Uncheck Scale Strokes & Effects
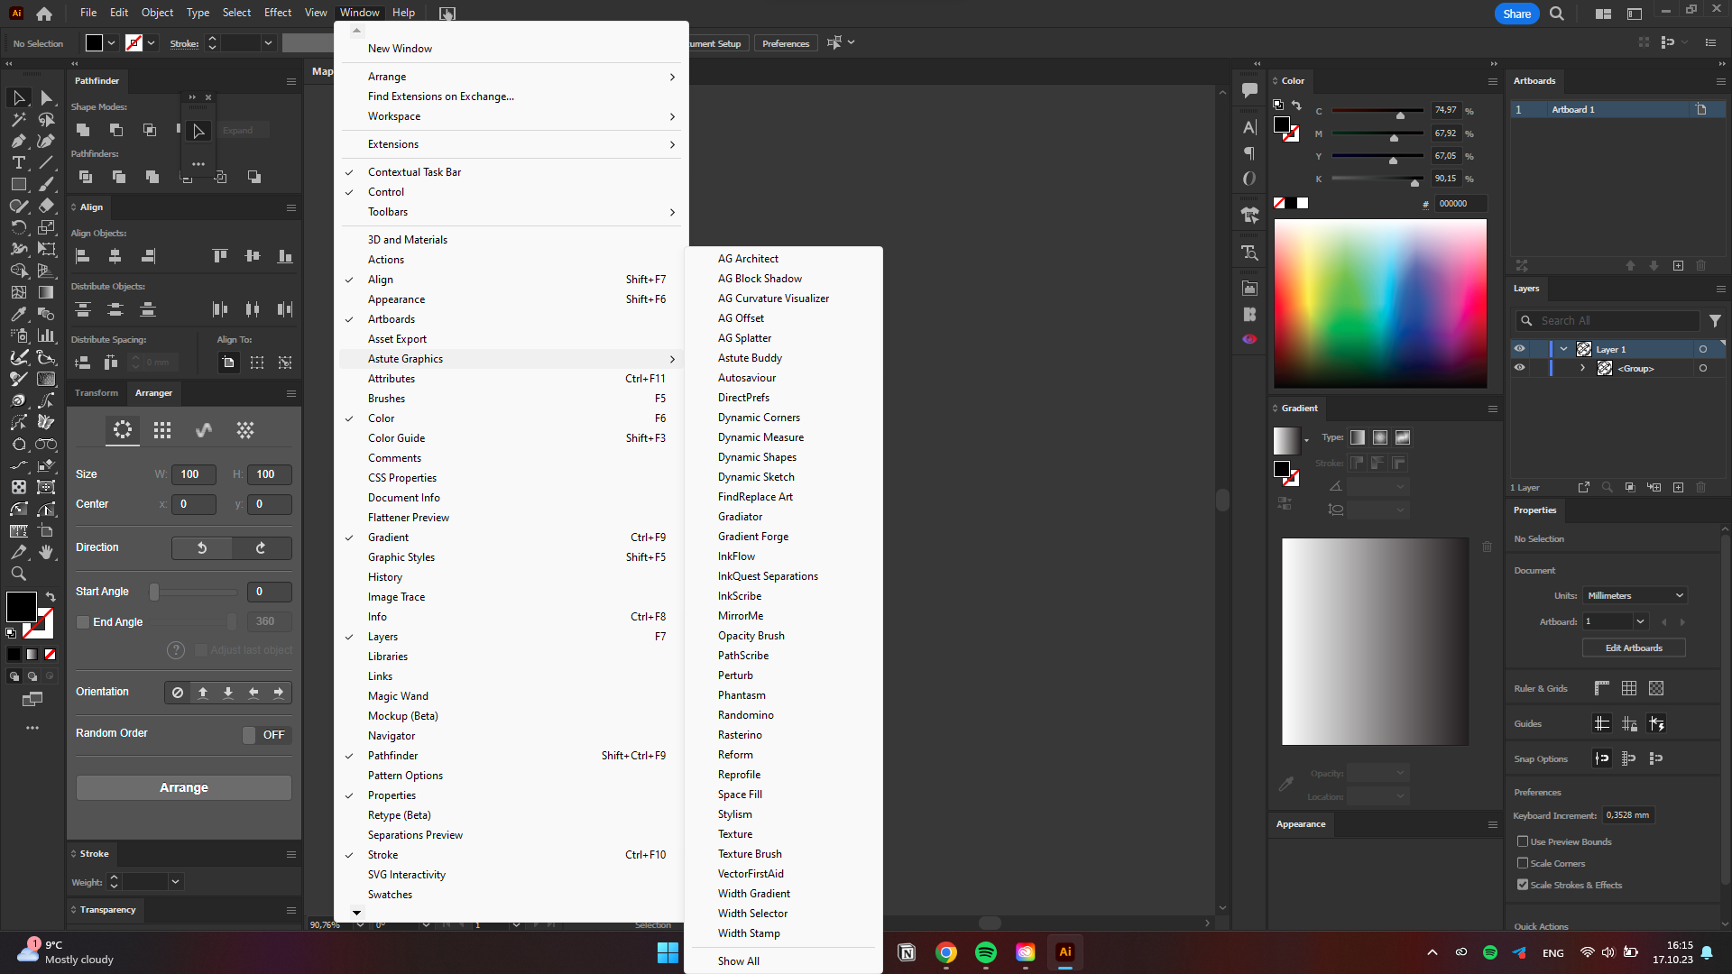Screen dimensions: 1732x974 pyautogui.click(x=1523, y=885)
